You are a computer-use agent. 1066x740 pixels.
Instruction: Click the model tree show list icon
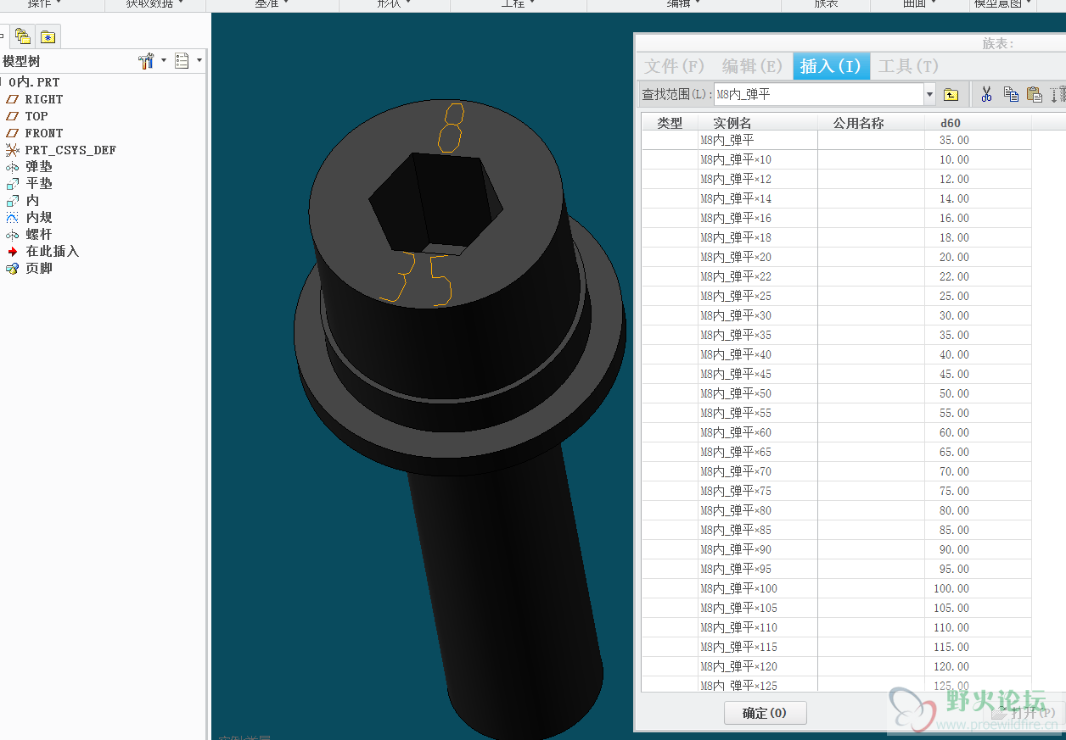point(182,61)
